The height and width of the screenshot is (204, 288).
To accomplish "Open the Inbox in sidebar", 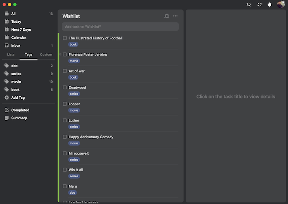I will click(x=15, y=46).
